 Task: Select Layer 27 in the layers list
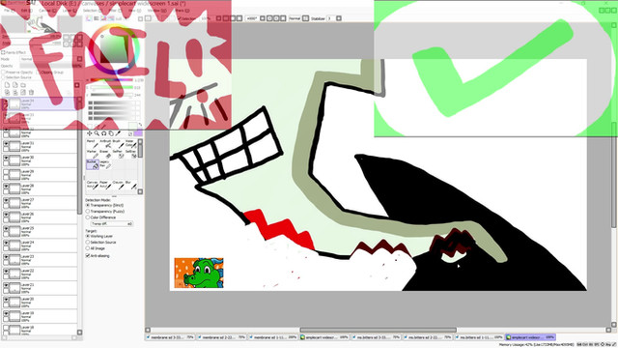click(40, 203)
